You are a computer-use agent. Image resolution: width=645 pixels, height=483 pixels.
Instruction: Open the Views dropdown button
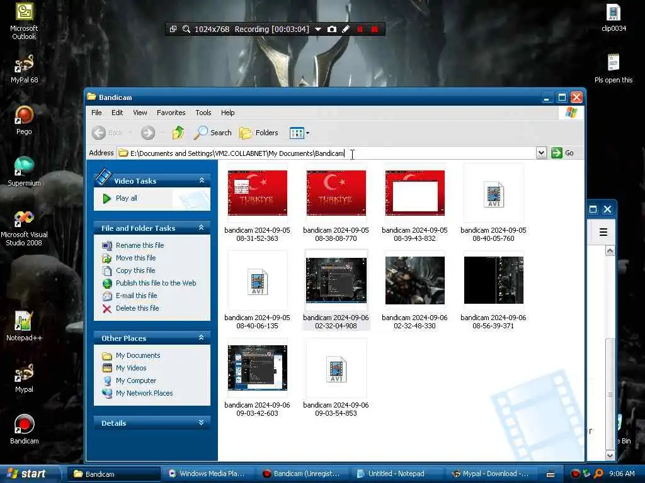[x=299, y=133]
